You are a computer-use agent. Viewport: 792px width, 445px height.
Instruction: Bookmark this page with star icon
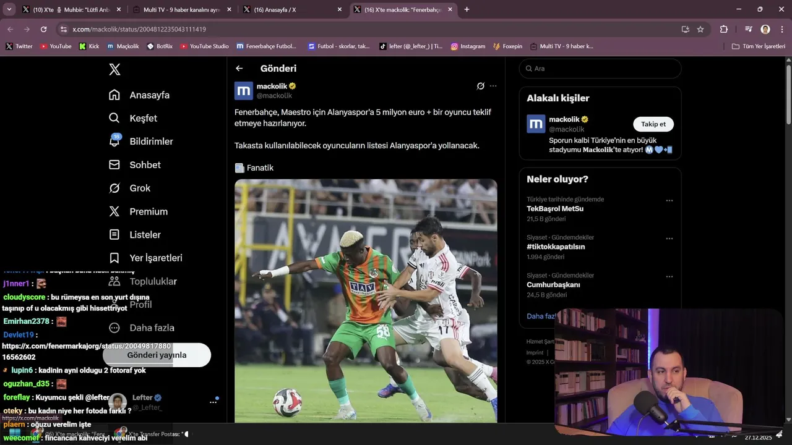pyautogui.click(x=700, y=29)
